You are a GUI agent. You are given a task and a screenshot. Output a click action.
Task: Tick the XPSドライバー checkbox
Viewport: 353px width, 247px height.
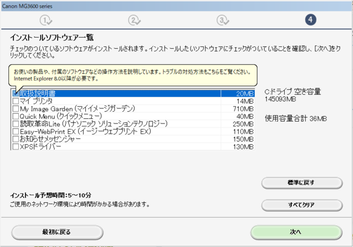click(15, 146)
